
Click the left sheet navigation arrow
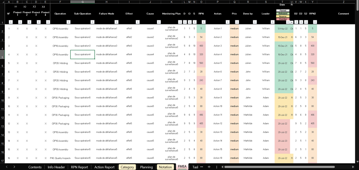[7, 167]
